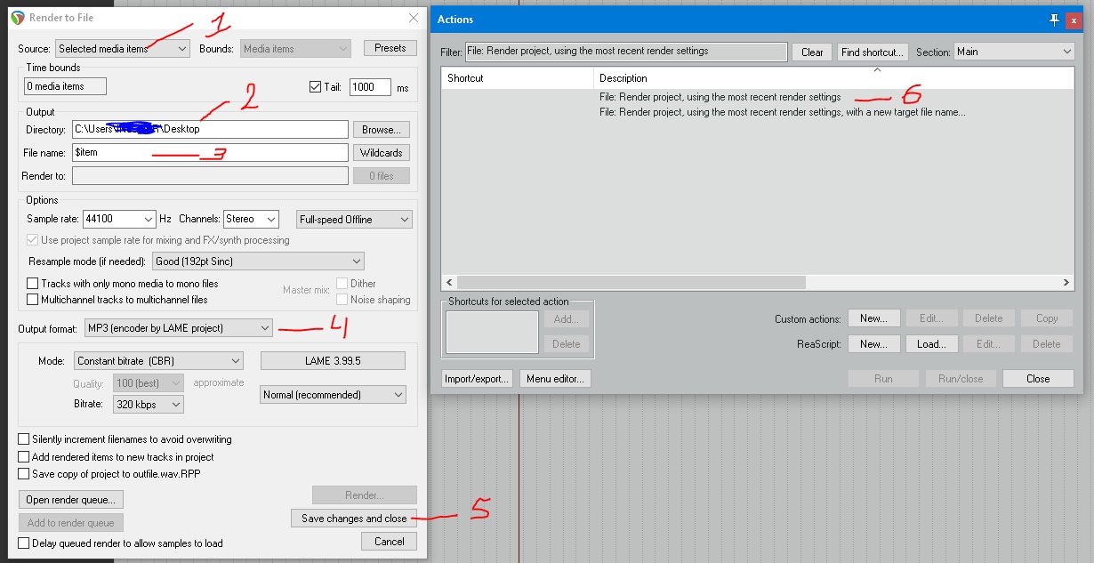Select the first Render project action in list
Image resolution: width=1094 pixels, height=563 pixels.
coord(720,98)
